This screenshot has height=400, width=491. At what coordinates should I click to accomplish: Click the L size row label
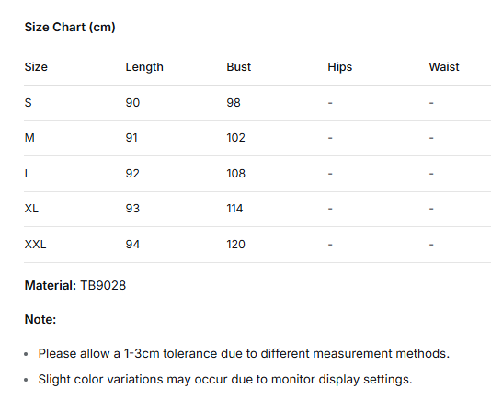pos(28,174)
